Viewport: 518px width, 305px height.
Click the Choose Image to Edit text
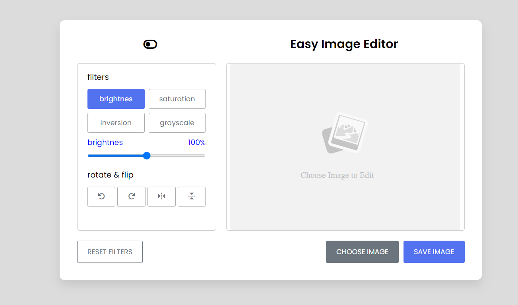coord(337,175)
